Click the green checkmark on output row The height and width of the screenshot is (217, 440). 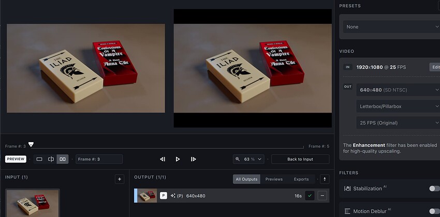[310, 196]
